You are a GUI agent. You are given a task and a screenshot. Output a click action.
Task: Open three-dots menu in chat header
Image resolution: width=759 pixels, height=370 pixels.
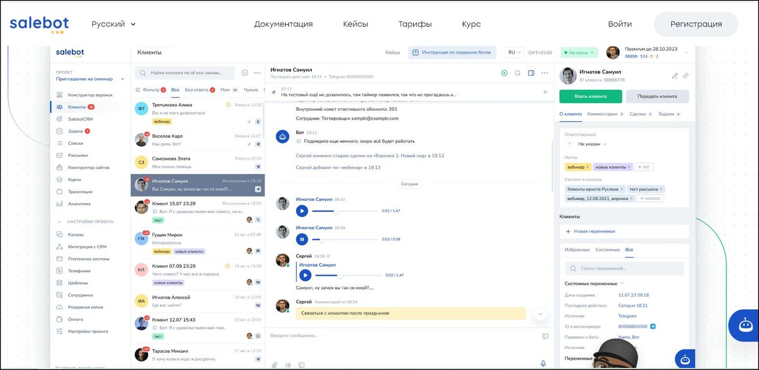[x=545, y=73]
